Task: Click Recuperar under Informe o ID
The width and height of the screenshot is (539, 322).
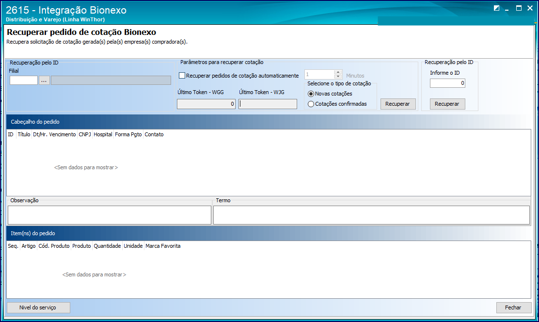Action: pyautogui.click(x=447, y=104)
